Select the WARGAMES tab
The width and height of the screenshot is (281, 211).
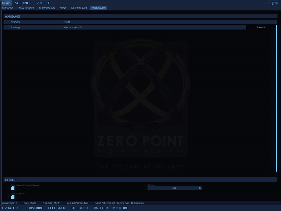click(99, 8)
